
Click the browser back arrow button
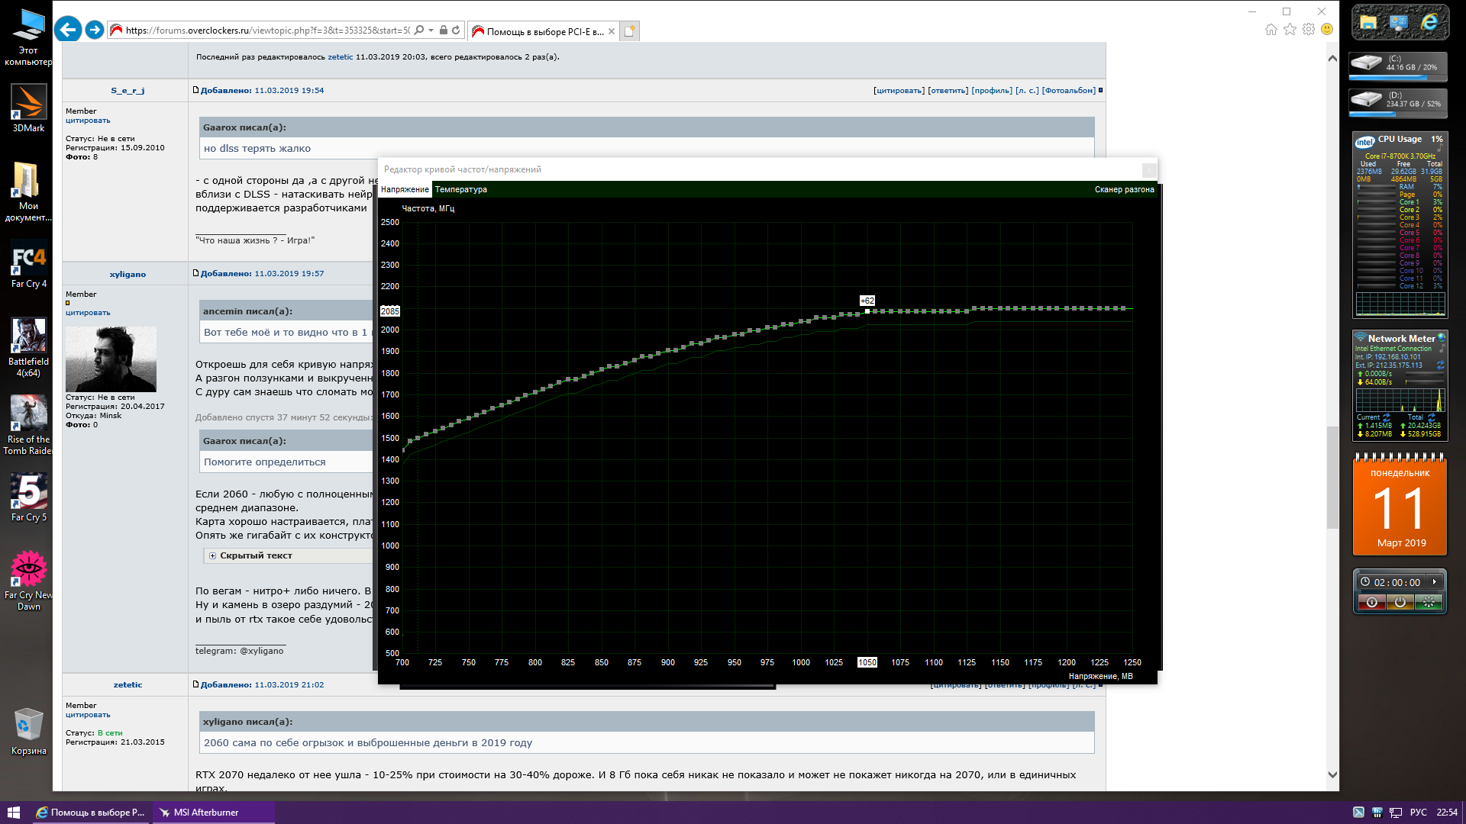68,30
